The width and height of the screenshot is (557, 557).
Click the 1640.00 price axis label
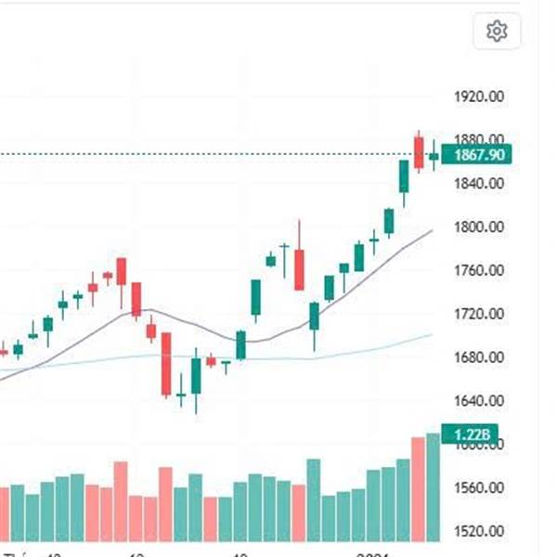click(x=479, y=402)
